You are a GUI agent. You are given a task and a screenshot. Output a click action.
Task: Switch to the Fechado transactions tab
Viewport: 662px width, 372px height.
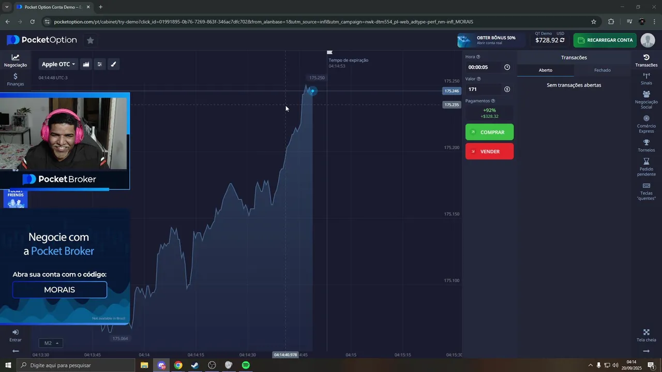(603, 70)
